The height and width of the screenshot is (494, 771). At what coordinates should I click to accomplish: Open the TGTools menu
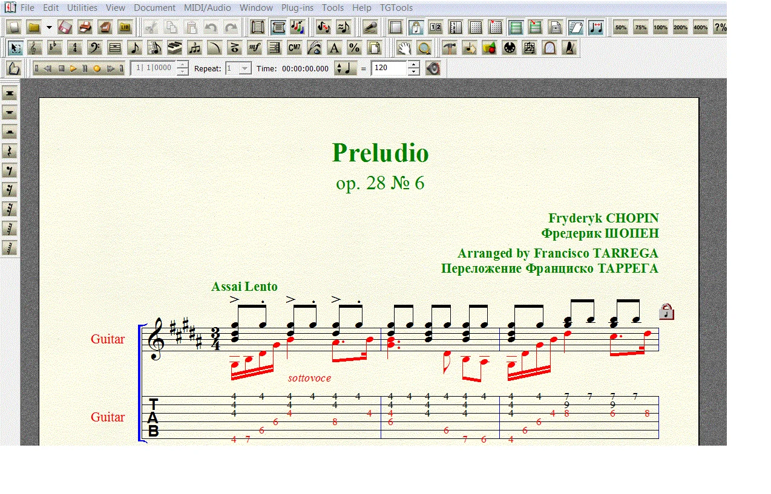point(396,8)
